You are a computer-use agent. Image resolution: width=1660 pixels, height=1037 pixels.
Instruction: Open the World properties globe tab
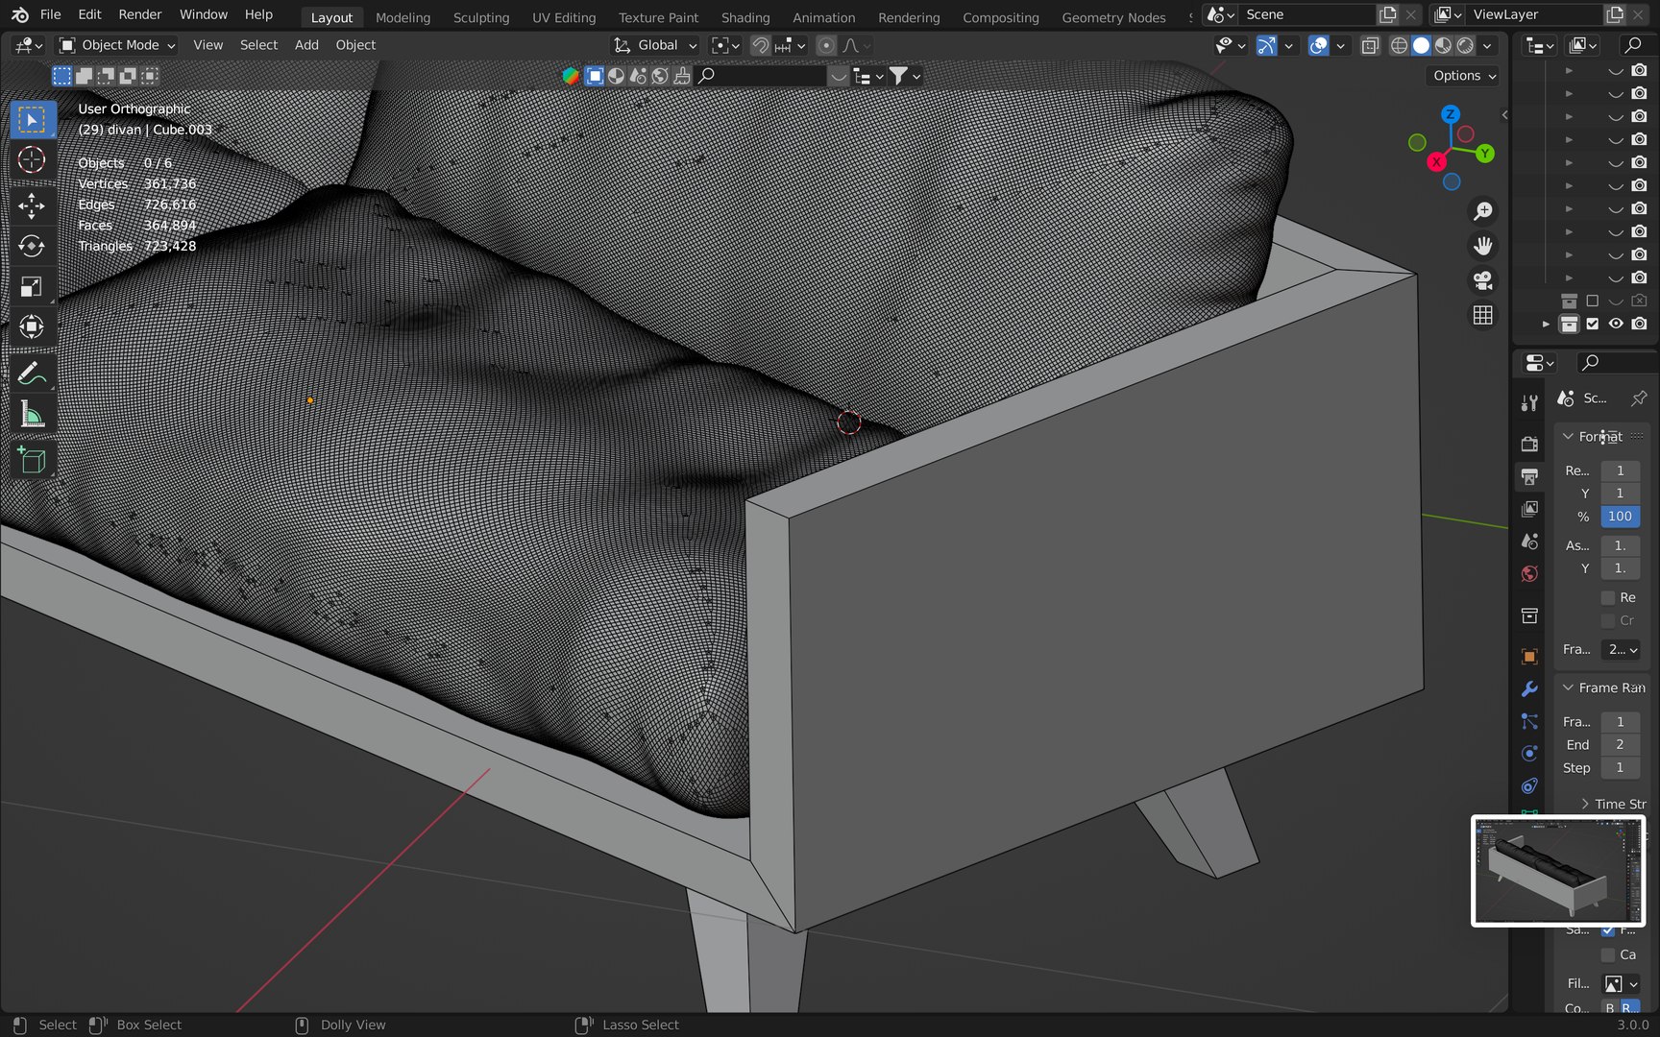point(1530,573)
